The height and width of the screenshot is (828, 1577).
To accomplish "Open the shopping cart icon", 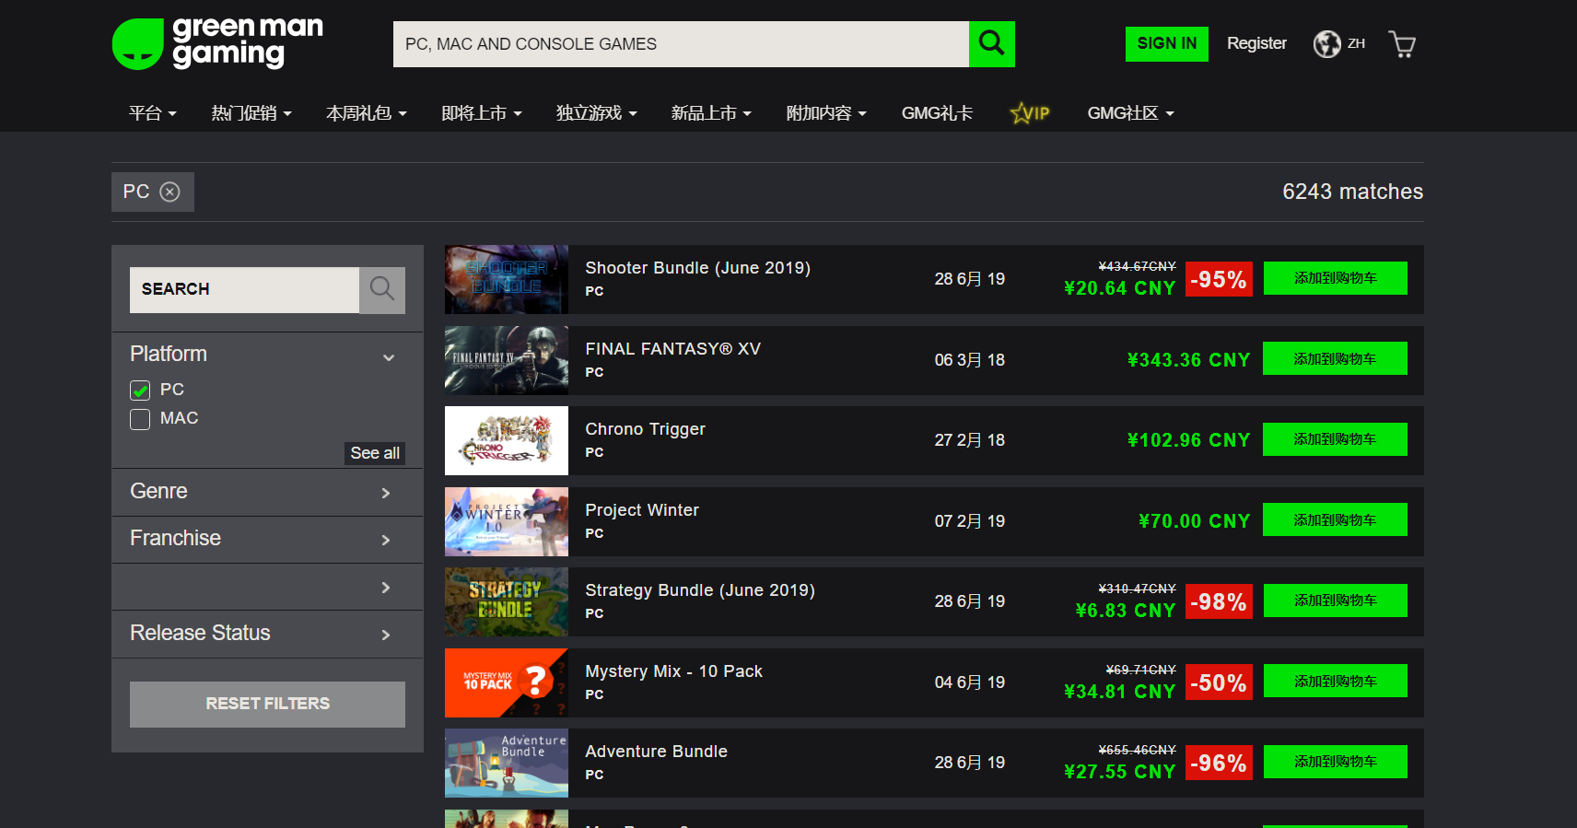I will (x=1402, y=44).
